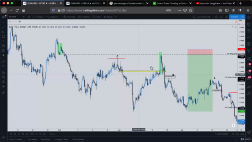Screen dimensions: 252x142
Task: Open the Financials menu
Action: [69, 17]
